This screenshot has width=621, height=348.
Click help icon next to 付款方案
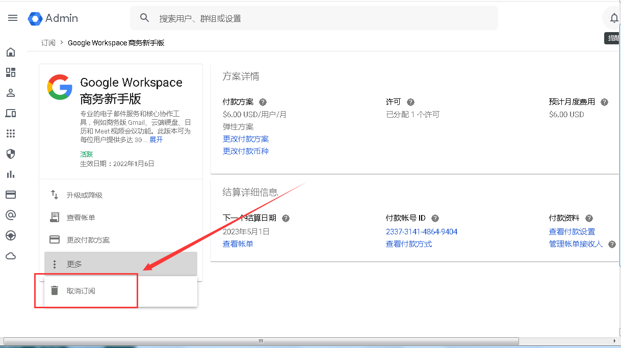click(263, 102)
